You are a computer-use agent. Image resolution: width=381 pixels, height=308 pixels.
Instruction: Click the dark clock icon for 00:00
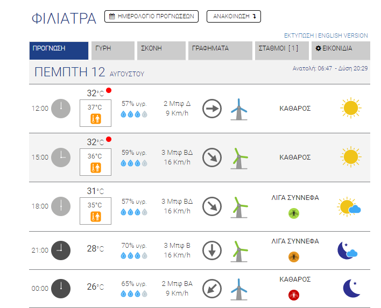(x=61, y=289)
